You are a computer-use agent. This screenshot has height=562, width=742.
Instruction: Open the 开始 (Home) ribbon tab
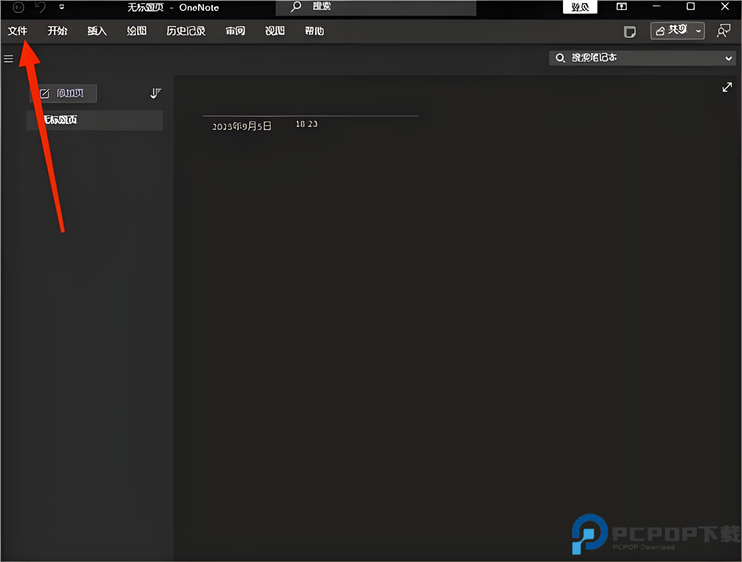point(58,31)
